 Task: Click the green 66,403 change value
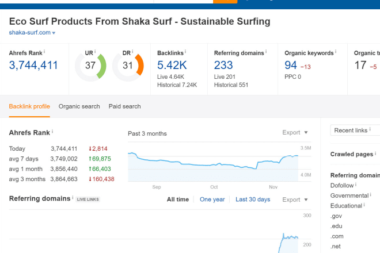coord(100,169)
